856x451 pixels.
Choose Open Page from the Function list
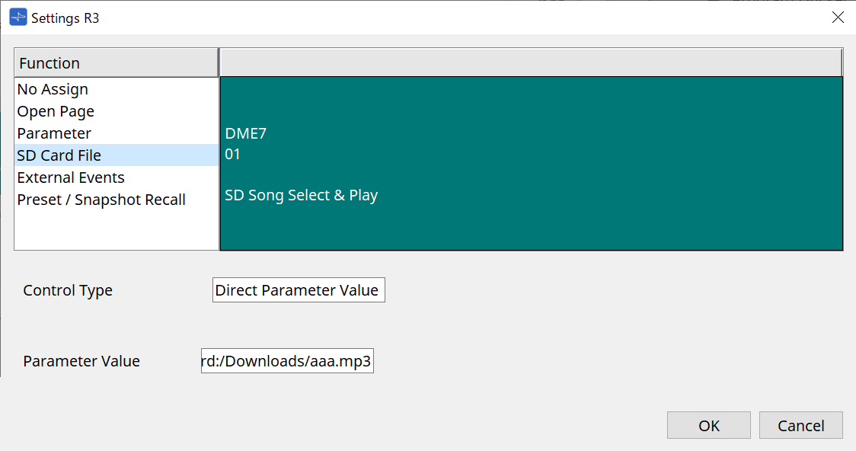pos(56,111)
